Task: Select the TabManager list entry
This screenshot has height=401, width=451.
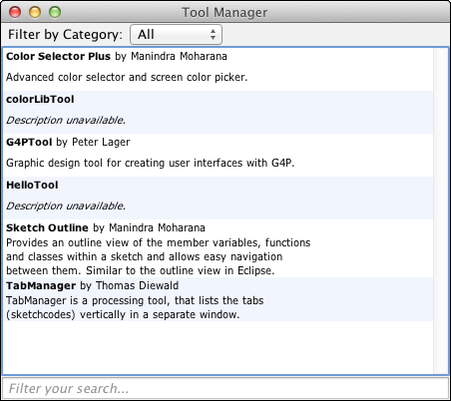Action: pos(218,299)
